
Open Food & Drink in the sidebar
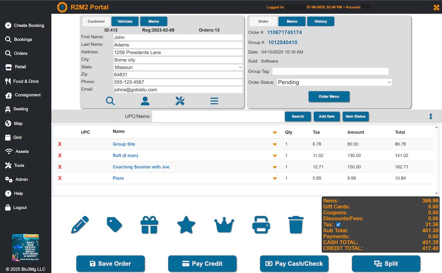26,81
